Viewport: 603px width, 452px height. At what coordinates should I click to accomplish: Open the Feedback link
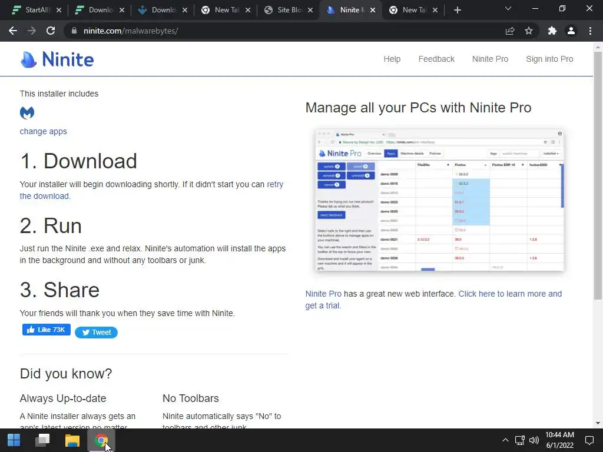[436, 59]
